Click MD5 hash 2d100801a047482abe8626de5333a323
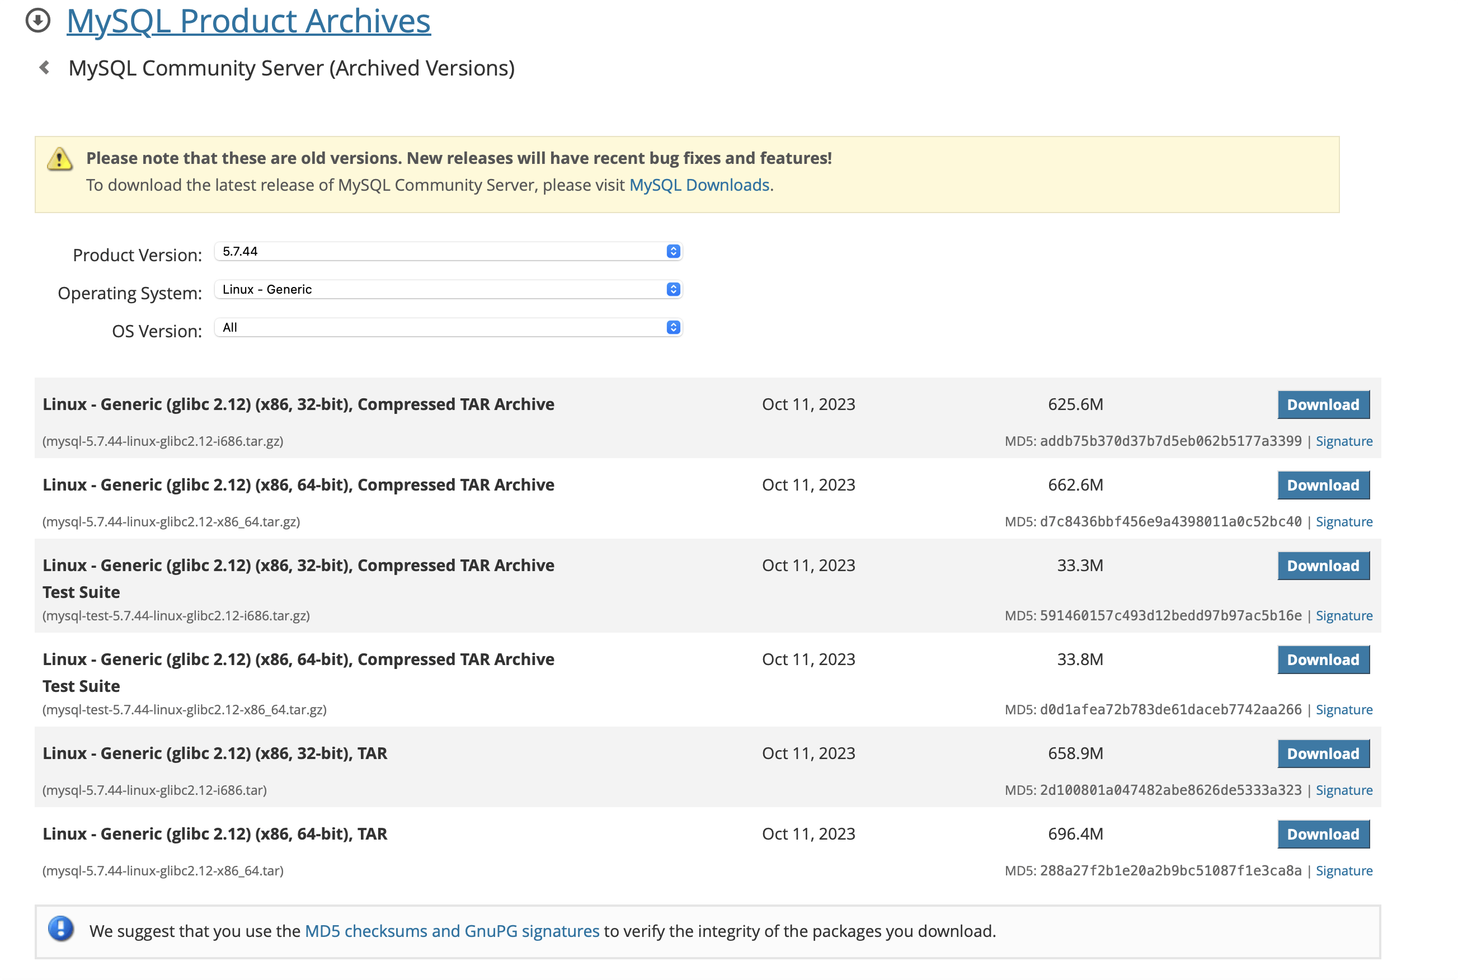 click(1170, 790)
